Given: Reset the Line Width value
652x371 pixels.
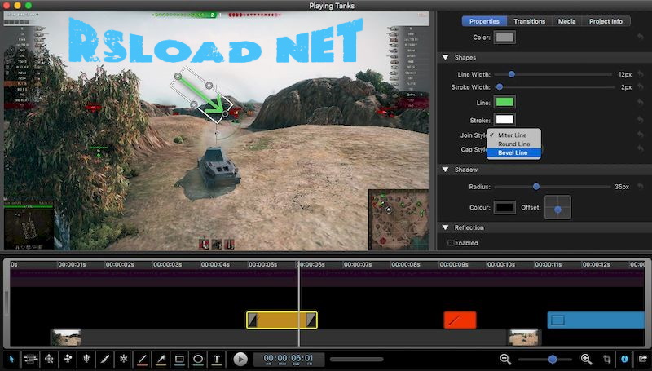Looking at the screenshot, I should click(x=641, y=74).
